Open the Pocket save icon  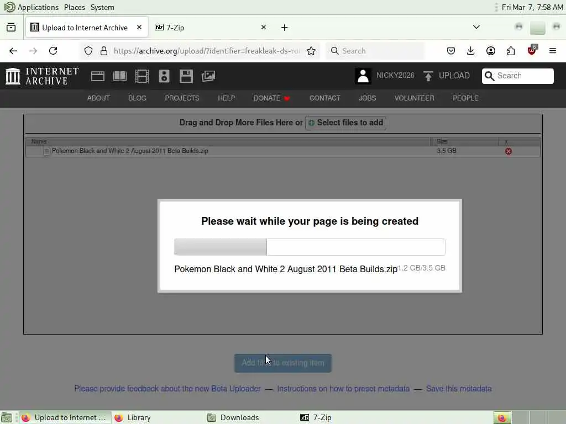click(451, 51)
